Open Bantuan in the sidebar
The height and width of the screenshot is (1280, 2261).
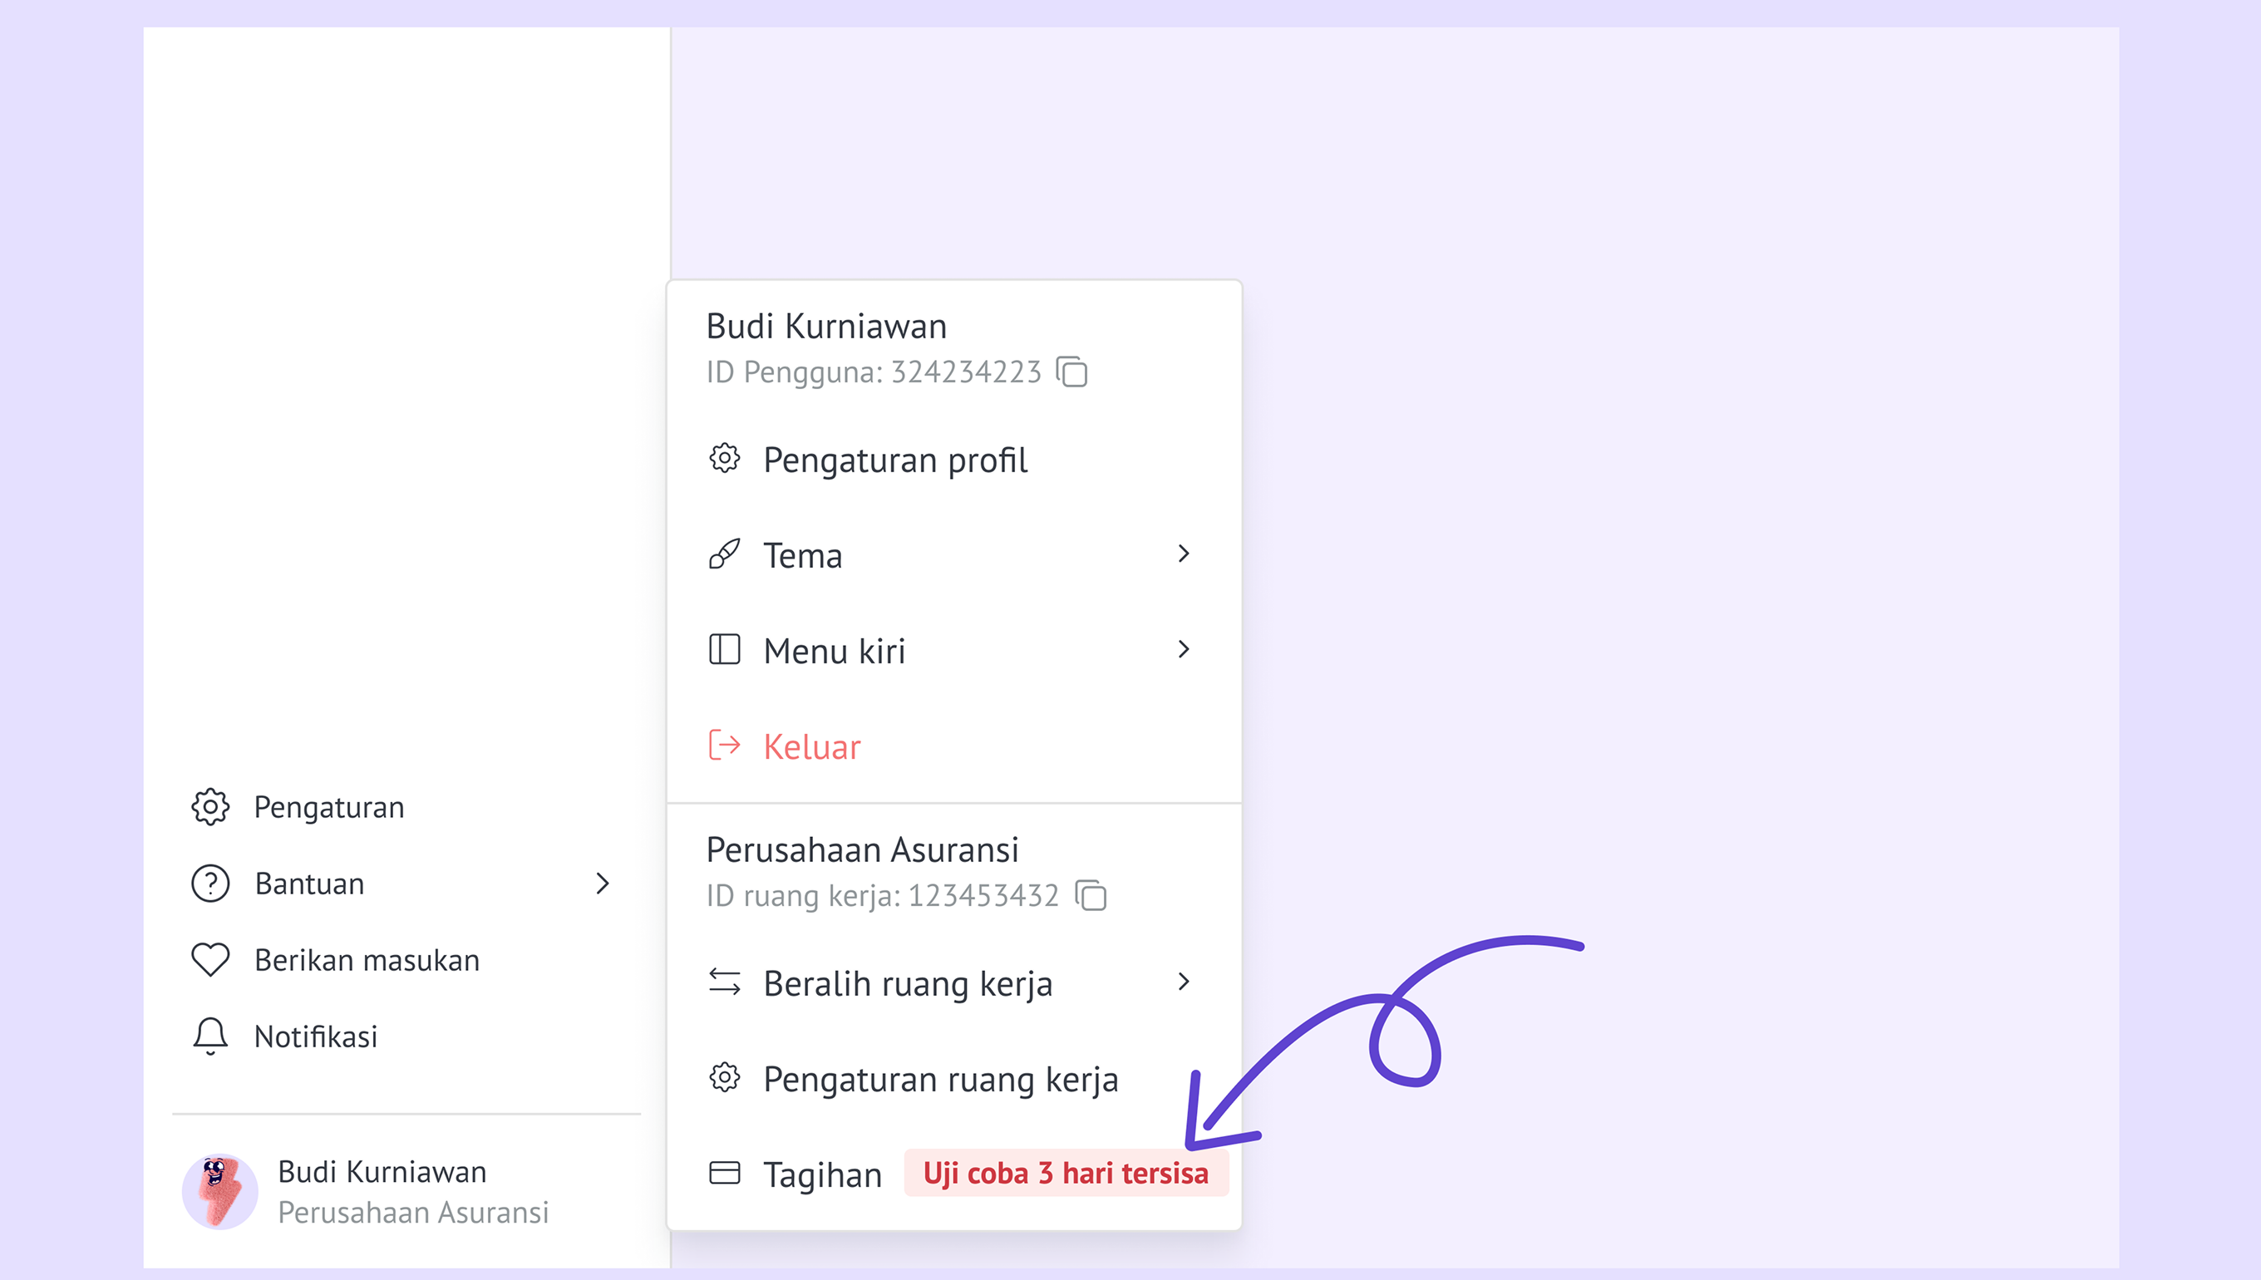(309, 884)
